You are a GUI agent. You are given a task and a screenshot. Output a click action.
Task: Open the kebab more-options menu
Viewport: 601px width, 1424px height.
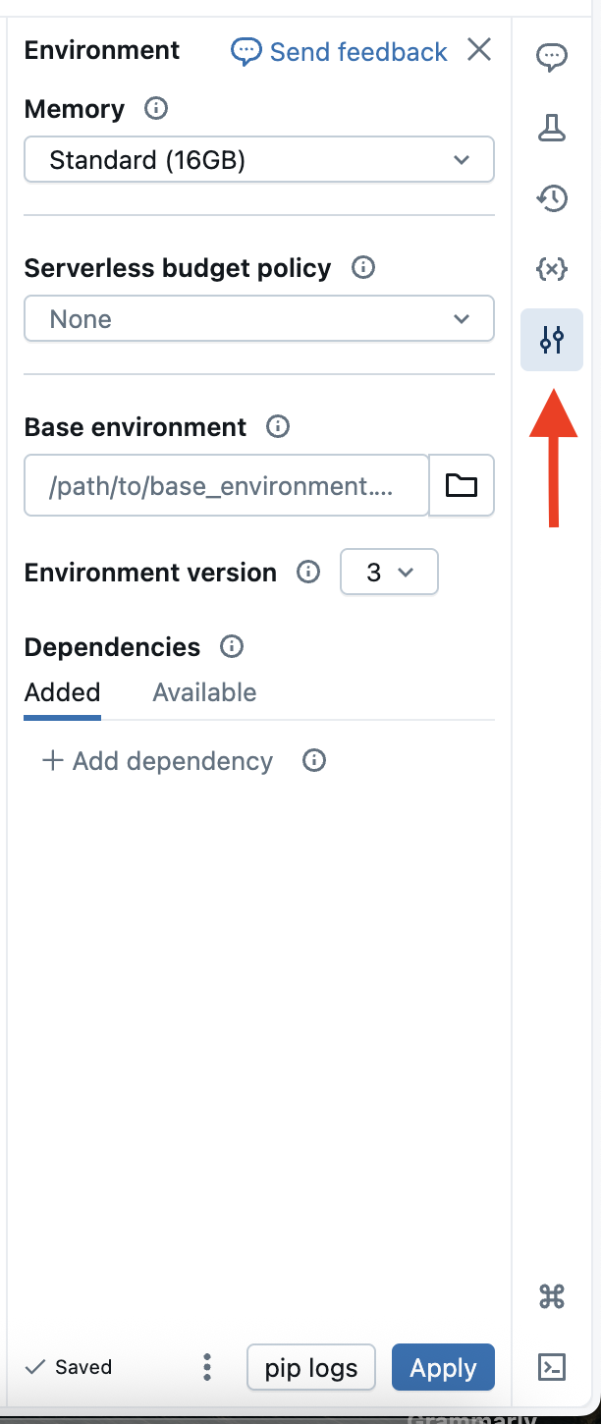206,1367
